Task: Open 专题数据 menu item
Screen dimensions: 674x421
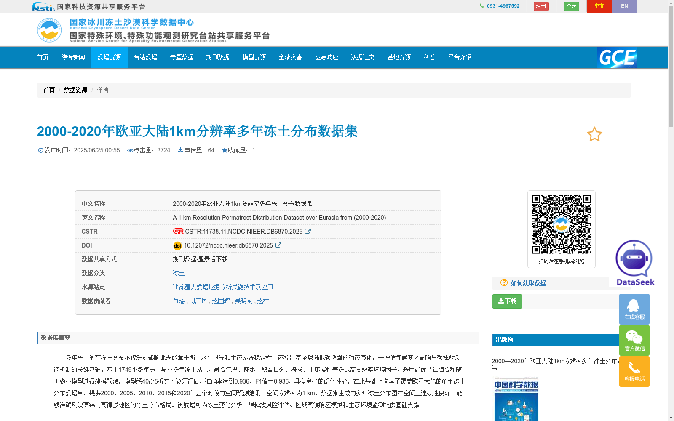Action: (182, 57)
